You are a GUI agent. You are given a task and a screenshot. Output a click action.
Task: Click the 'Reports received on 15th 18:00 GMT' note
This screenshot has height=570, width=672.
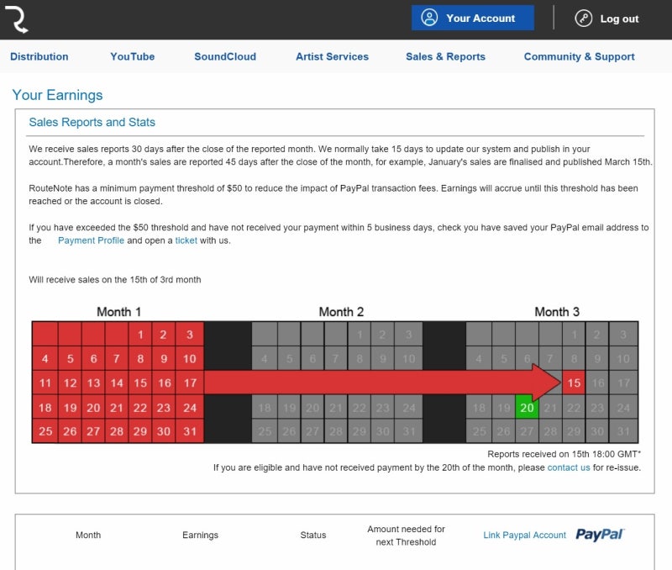564,454
